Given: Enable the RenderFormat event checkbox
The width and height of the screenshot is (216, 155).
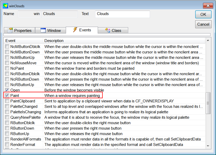Looking at the screenshot, I should [x=7, y=144].
